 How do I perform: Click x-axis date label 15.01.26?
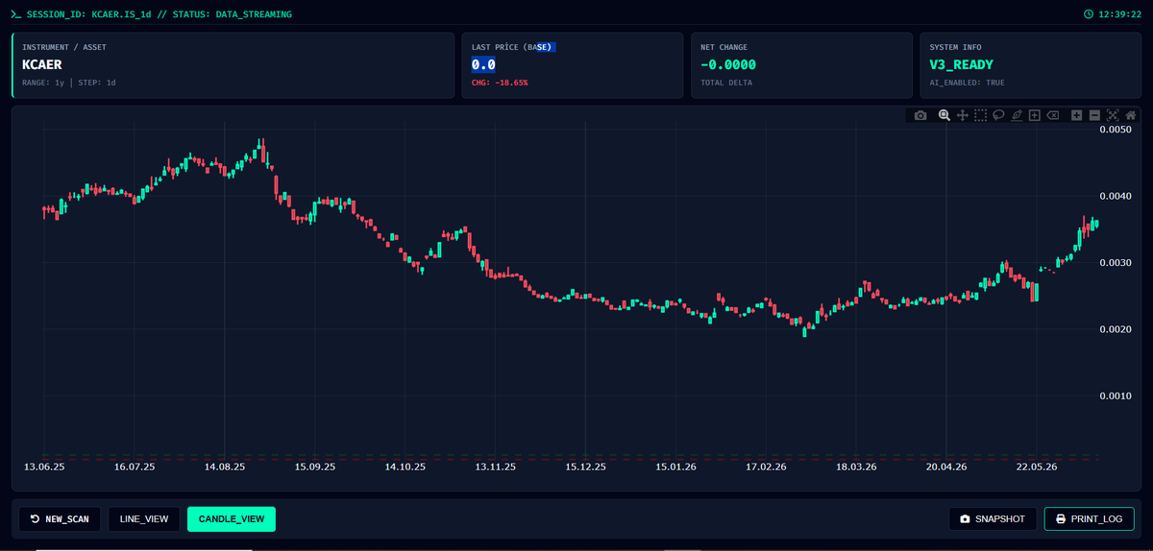(675, 467)
